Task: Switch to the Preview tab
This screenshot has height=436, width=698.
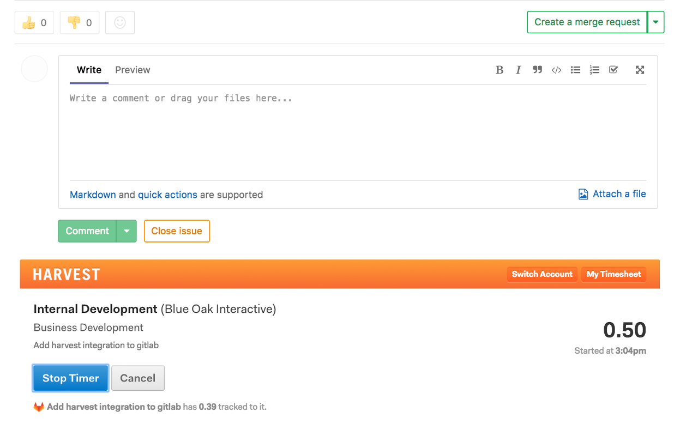Action: (132, 70)
